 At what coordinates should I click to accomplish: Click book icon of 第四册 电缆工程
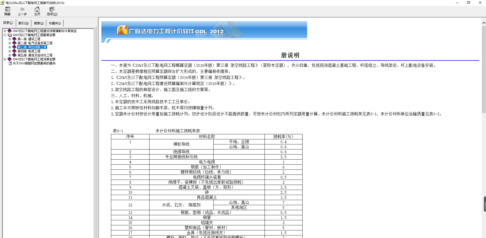tap(14, 51)
